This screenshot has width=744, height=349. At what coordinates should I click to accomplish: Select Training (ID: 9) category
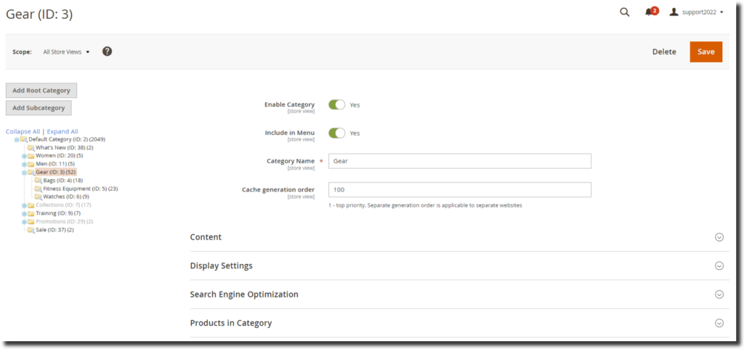pyautogui.click(x=58, y=213)
